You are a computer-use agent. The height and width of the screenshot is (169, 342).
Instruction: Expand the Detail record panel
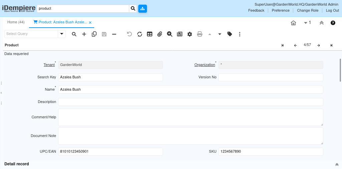pos(337,164)
